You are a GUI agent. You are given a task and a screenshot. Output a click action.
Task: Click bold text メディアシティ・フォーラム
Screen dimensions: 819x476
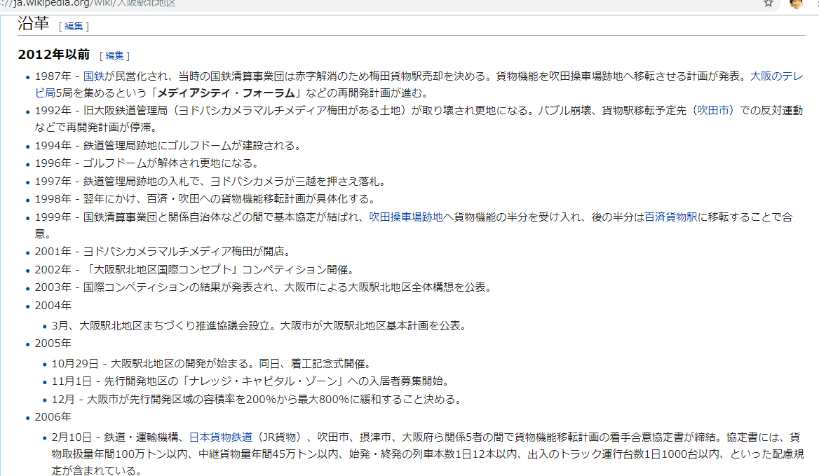(x=226, y=93)
